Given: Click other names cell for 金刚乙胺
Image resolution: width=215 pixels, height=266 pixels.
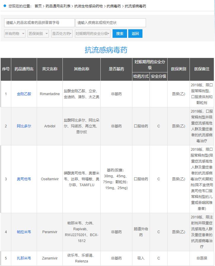Looking at the screenshot, I should pos(81,94).
